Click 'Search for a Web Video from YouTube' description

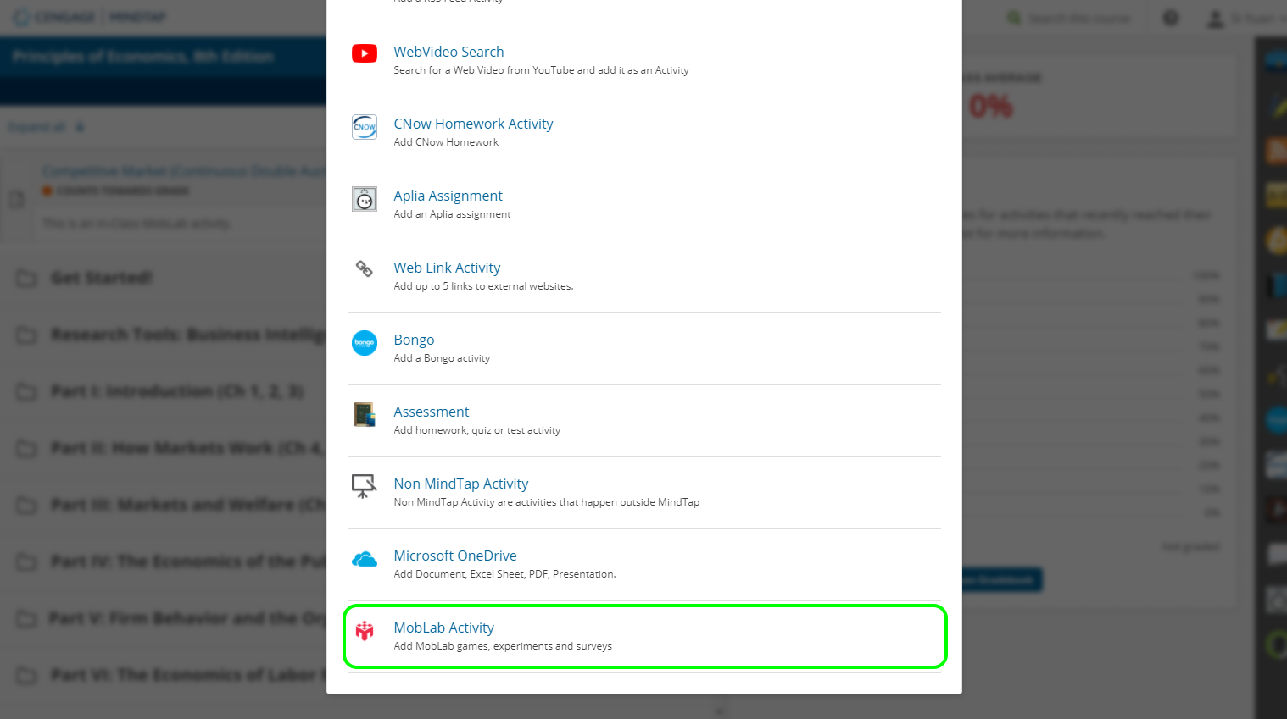541,70
